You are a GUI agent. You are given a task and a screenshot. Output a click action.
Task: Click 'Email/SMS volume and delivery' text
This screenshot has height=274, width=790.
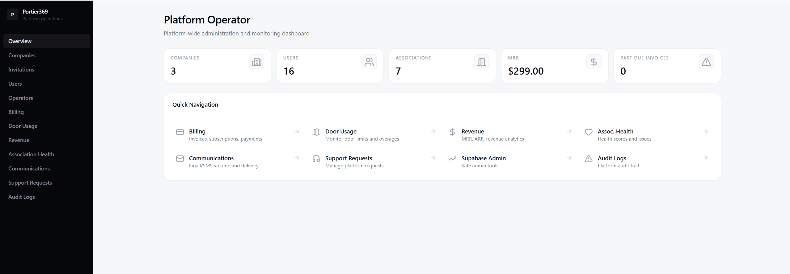pyautogui.click(x=224, y=166)
